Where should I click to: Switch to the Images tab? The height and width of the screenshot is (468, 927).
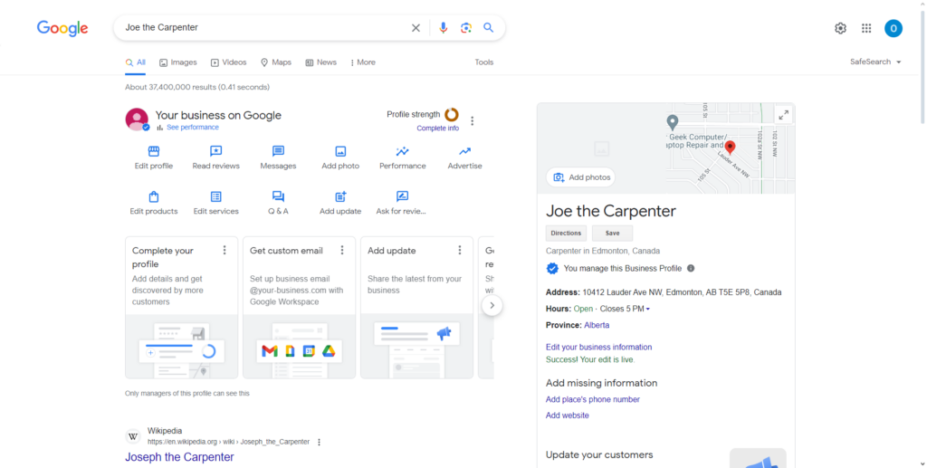click(x=178, y=62)
